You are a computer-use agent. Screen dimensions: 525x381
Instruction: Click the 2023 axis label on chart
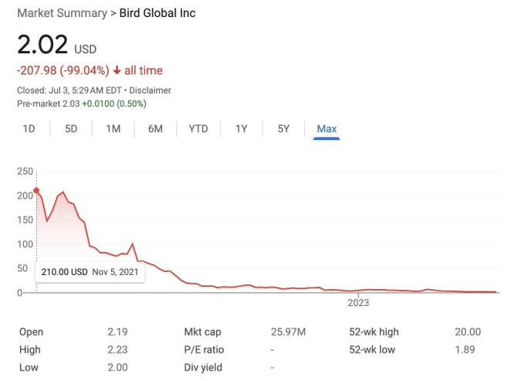358,303
